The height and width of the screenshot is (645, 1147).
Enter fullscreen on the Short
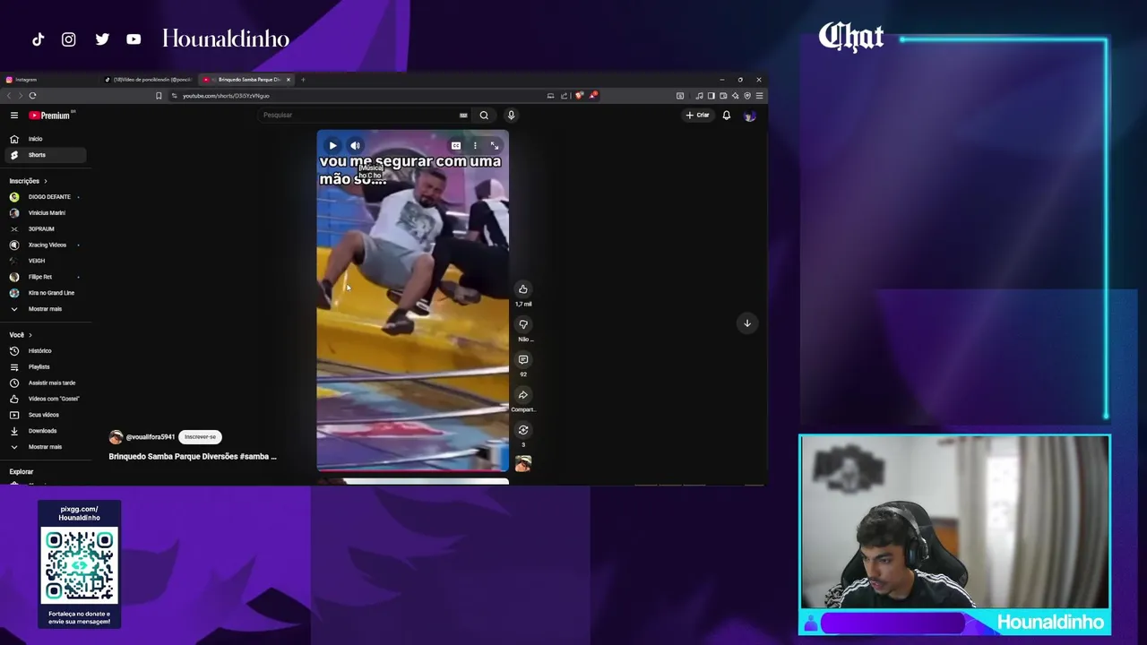click(494, 145)
